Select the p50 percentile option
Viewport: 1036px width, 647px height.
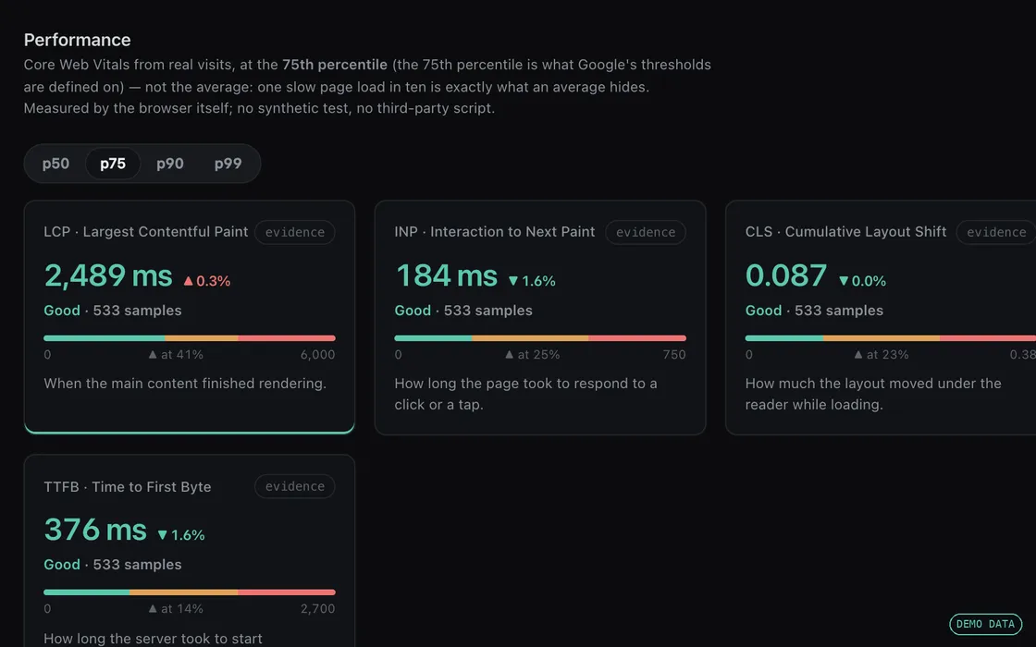point(55,164)
